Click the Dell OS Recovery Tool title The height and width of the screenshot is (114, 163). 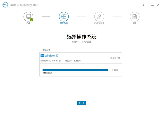pos(24,5)
